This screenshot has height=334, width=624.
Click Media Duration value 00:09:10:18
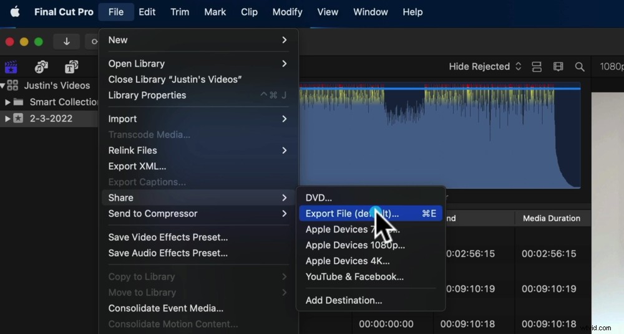[548, 324]
